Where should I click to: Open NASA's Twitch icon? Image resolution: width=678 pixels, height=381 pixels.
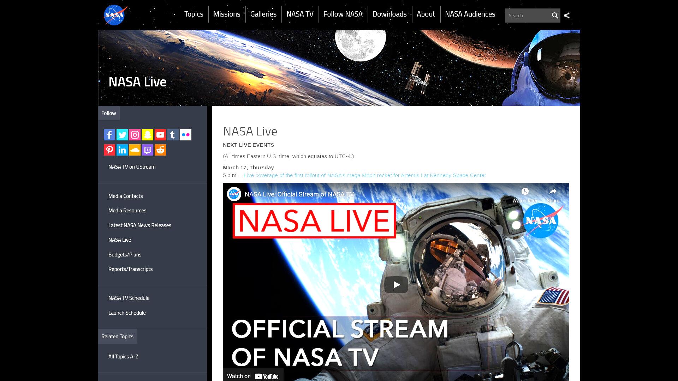pos(148,150)
